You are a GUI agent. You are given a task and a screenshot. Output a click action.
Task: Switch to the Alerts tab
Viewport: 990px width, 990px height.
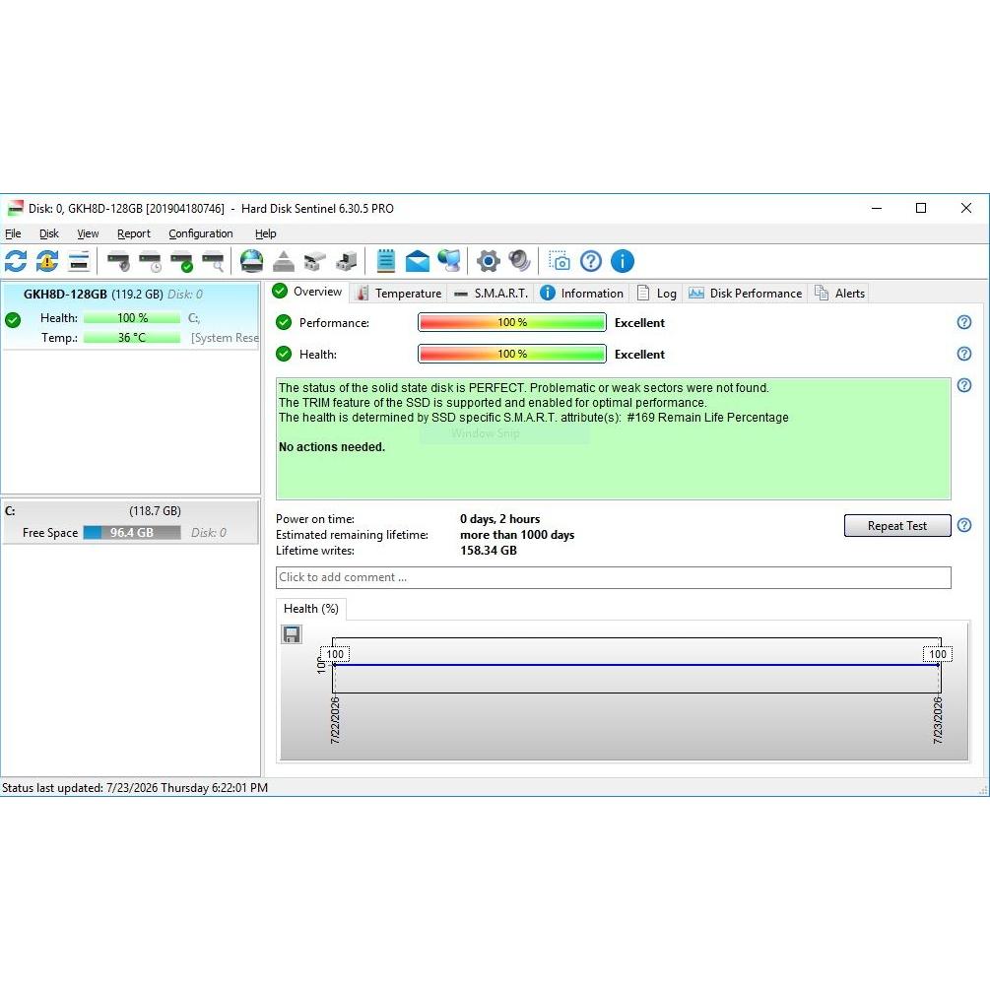point(839,293)
